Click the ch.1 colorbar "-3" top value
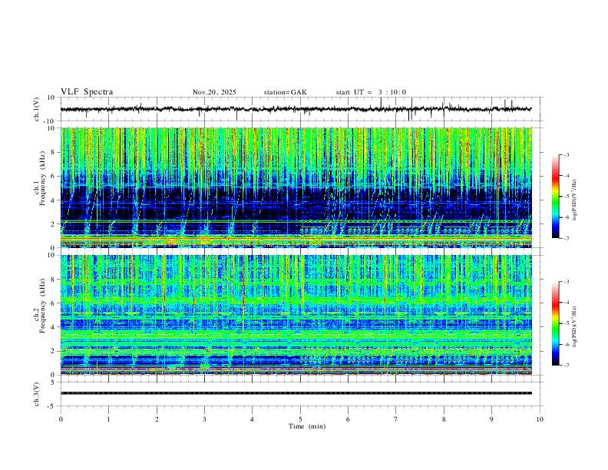Viewport: 608px width, 470px height. coord(567,155)
